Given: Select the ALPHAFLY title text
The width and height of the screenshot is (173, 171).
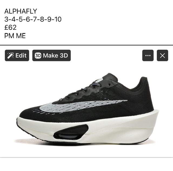Looking at the screenshot, I should point(21,11).
